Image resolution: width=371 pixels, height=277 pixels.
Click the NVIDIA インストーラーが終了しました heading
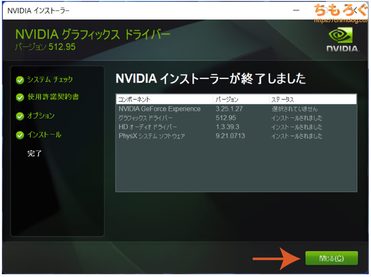pos(210,79)
